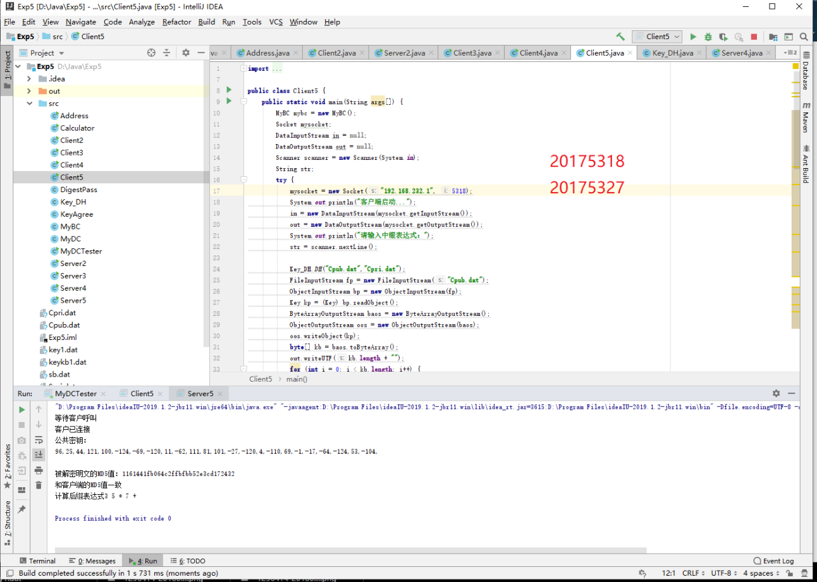The image size is (817, 582).
Task: Select the MyDCTester run tab
Action: [x=76, y=393]
